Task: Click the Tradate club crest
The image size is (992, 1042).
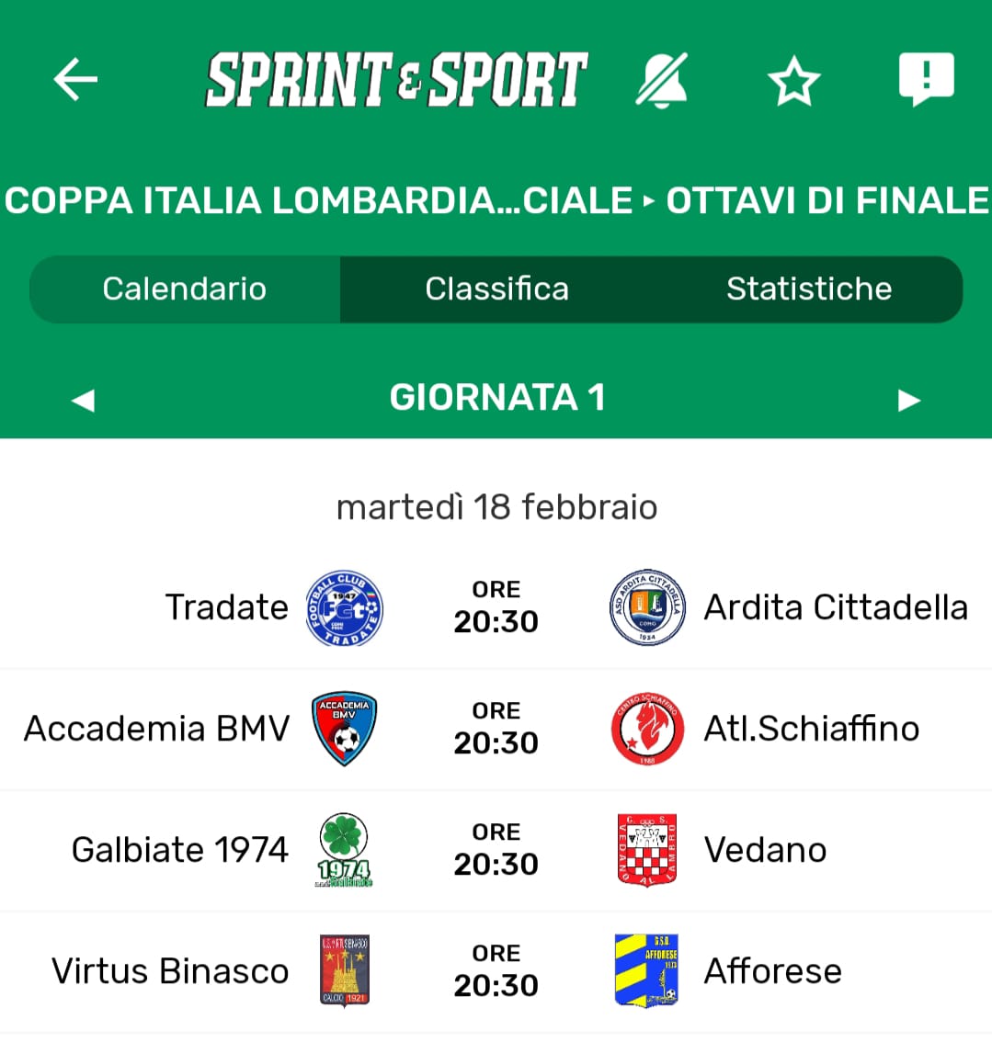Action: click(x=344, y=607)
